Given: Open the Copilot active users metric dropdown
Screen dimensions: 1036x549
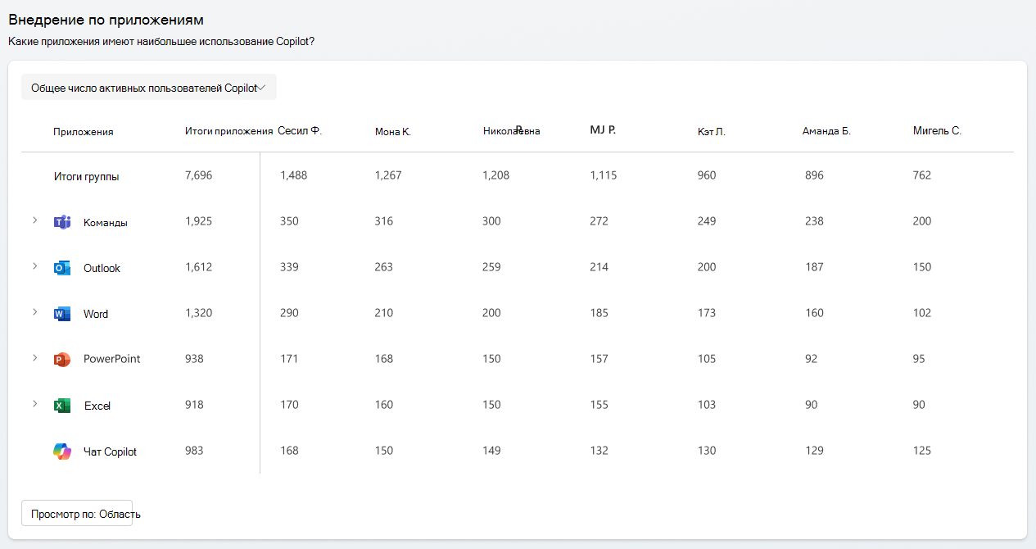Looking at the screenshot, I should (149, 88).
